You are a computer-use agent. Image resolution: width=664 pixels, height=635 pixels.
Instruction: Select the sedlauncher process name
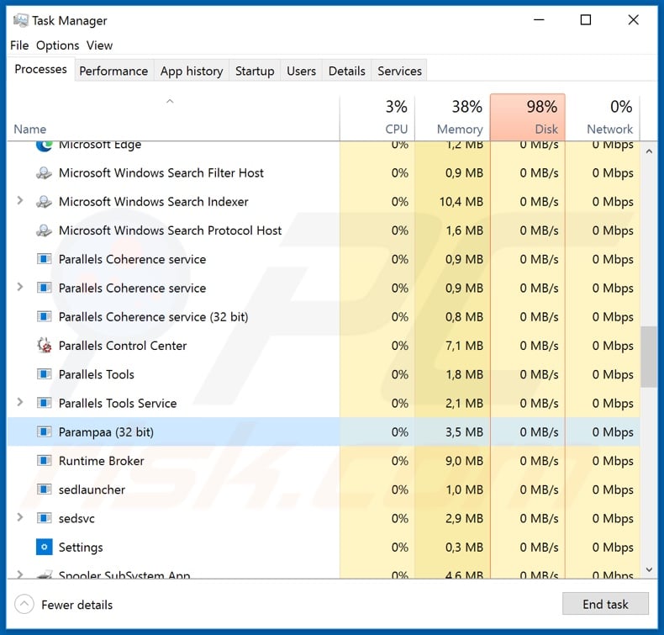click(92, 489)
